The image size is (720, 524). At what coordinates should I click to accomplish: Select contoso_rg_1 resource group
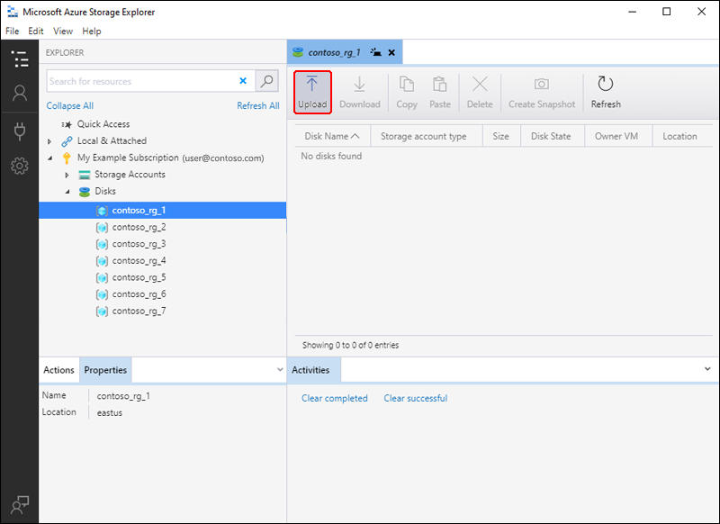163,211
